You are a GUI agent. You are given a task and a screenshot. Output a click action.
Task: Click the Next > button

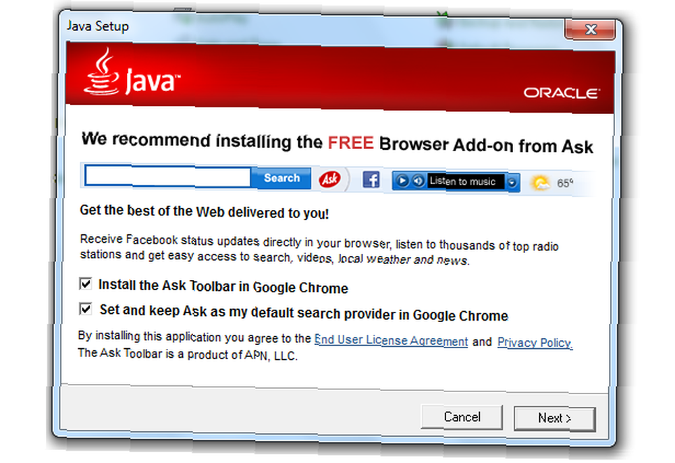coord(554,418)
